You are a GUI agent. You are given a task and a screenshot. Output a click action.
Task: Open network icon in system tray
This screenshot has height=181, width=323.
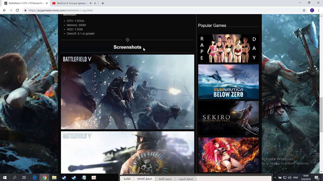pyautogui.click(x=285, y=177)
